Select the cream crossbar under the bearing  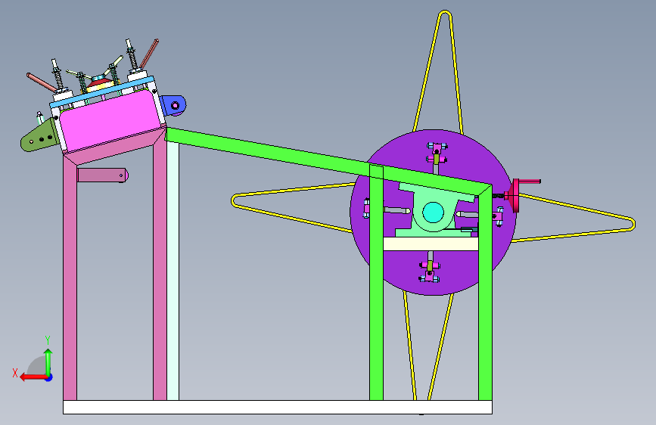[431, 244]
